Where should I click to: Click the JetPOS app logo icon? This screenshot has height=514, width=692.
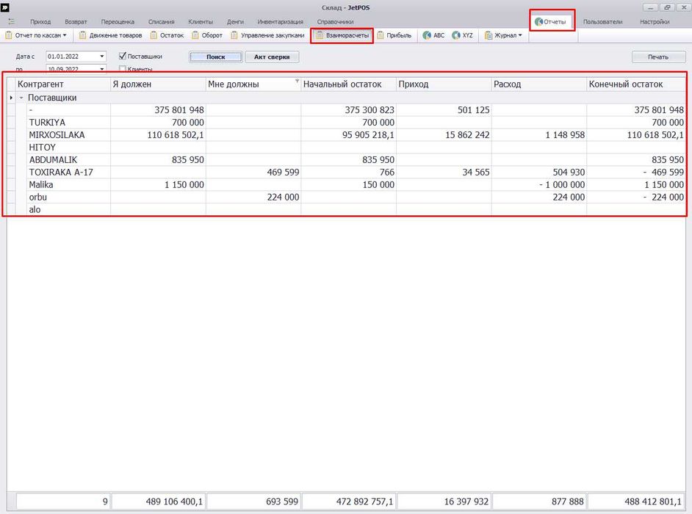point(5,7)
